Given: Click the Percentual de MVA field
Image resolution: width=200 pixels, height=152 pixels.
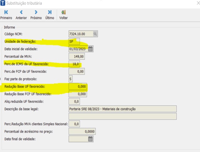Looking at the screenshot, I should (x=77, y=57).
